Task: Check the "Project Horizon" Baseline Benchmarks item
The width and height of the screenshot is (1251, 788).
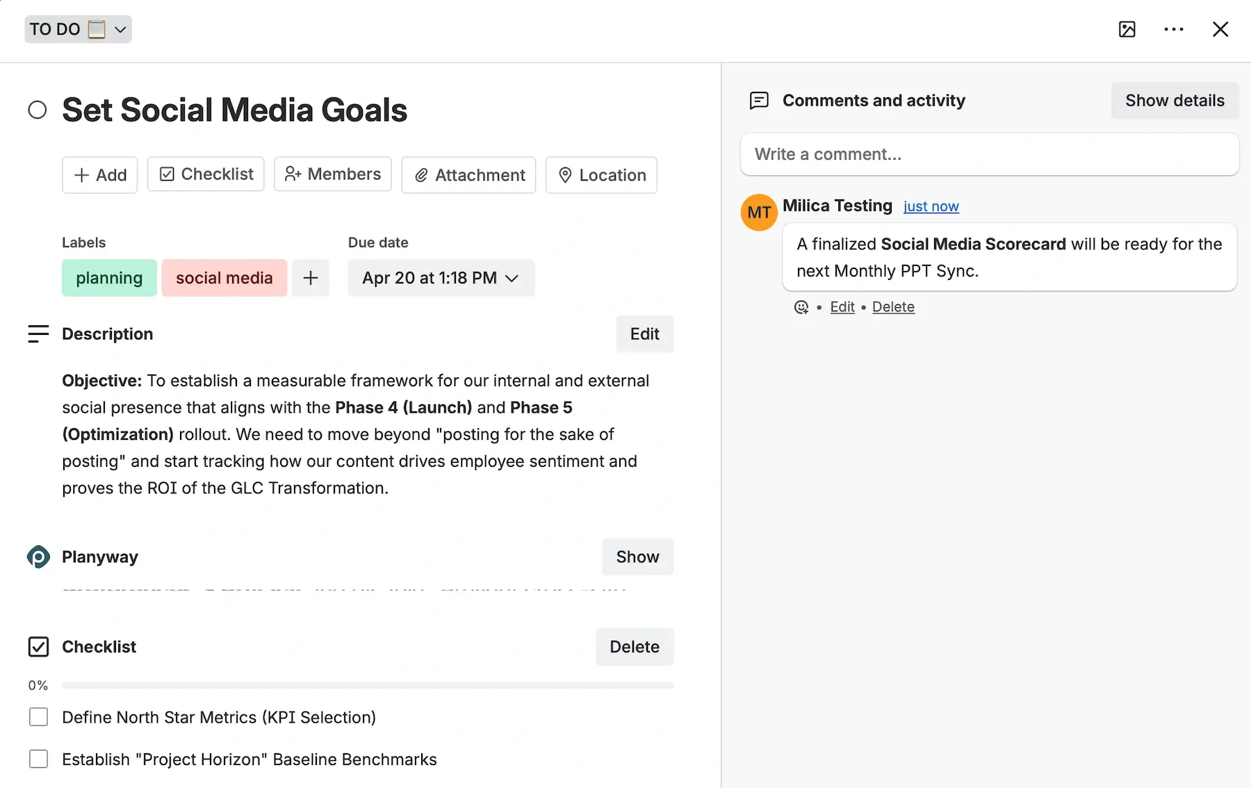Action: [x=38, y=759]
